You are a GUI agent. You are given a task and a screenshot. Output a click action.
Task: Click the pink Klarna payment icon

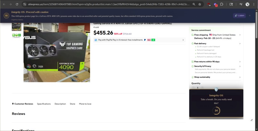pyautogui.click(x=149, y=40)
